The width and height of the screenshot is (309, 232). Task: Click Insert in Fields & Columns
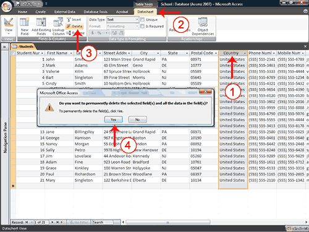point(74,20)
